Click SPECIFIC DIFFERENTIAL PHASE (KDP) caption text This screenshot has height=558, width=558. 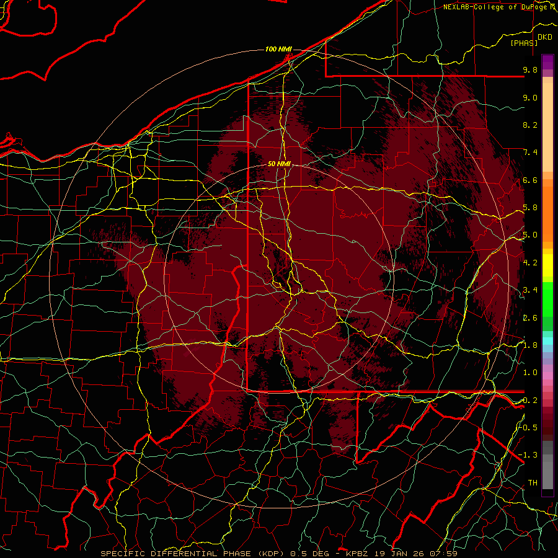[x=193, y=554]
